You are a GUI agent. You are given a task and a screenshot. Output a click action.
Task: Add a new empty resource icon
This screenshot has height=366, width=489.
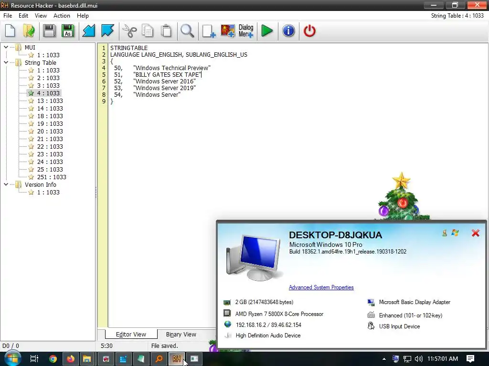pyautogui.click(x=209, y=31)
